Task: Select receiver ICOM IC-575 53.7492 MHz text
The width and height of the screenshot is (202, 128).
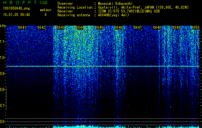Action: (129, 11)
